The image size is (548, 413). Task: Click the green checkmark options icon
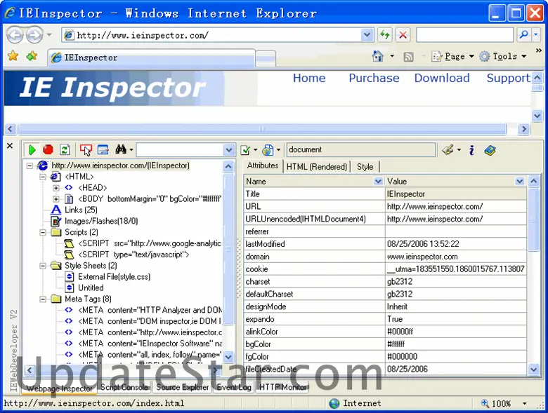tap(245, 150)
